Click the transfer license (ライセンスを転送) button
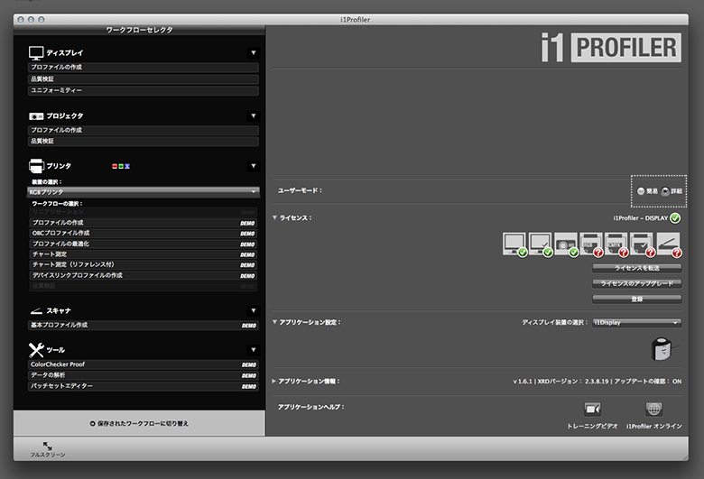Viewport: 704px width, 479px height. click(636, 268)
